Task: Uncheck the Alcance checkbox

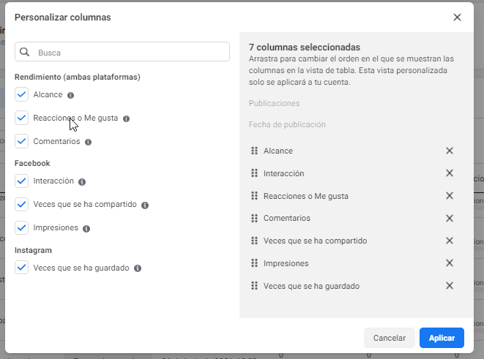Action: (22, 94)
